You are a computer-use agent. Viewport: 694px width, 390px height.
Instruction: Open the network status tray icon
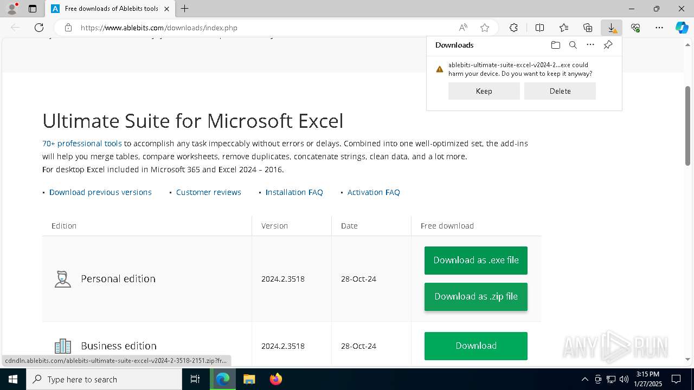[x=611, y=379]
